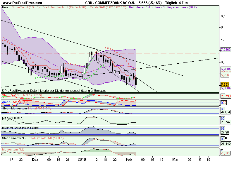Select the Relative Strength Index (8) label
Screen dimensions: 234x176
tap(20, 128)
